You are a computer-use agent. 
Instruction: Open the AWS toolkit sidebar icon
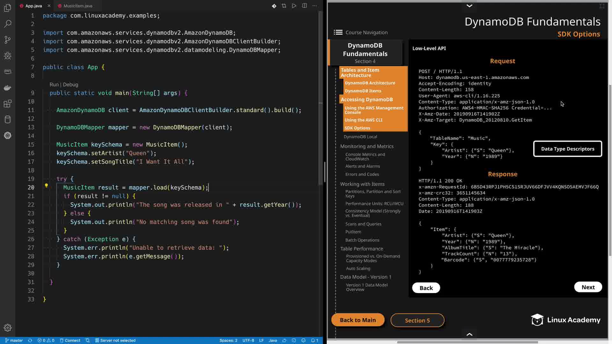[x=8, y=71]
